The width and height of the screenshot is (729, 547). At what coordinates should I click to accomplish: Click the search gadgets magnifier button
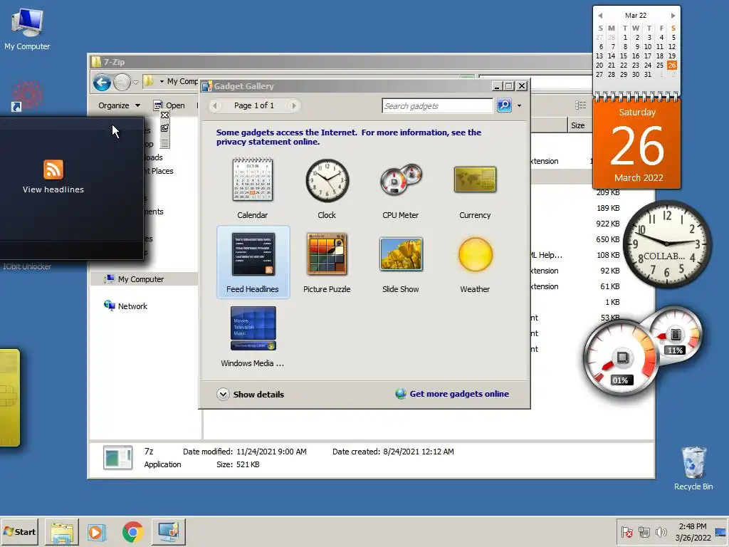504,105
